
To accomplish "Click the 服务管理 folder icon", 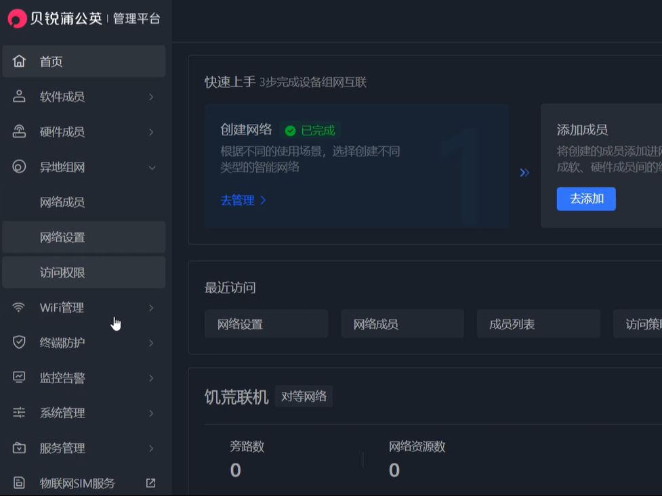I will (x=19, y=447).
